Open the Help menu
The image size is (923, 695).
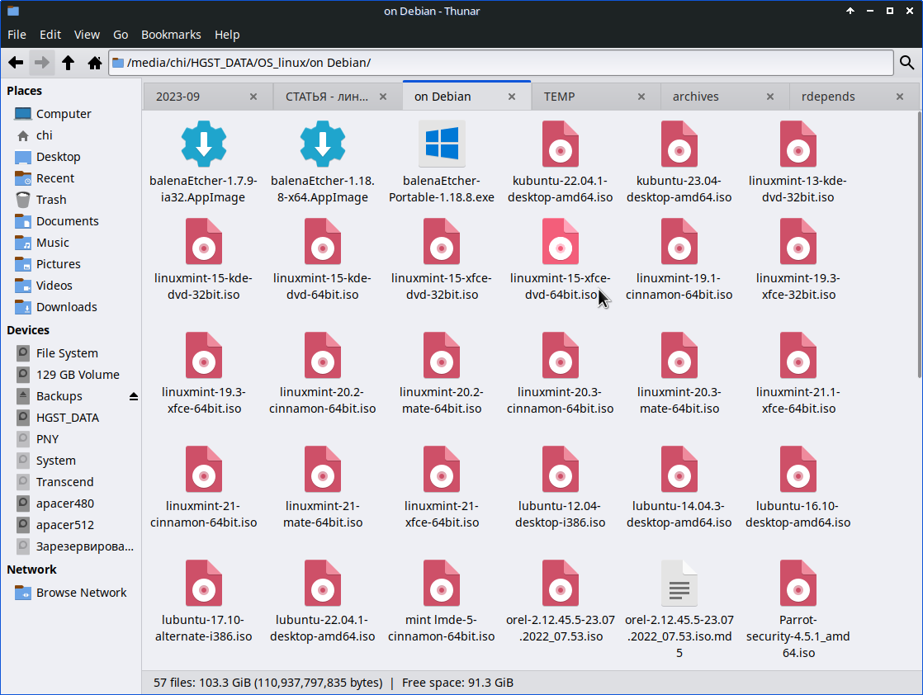pos(227,35)
